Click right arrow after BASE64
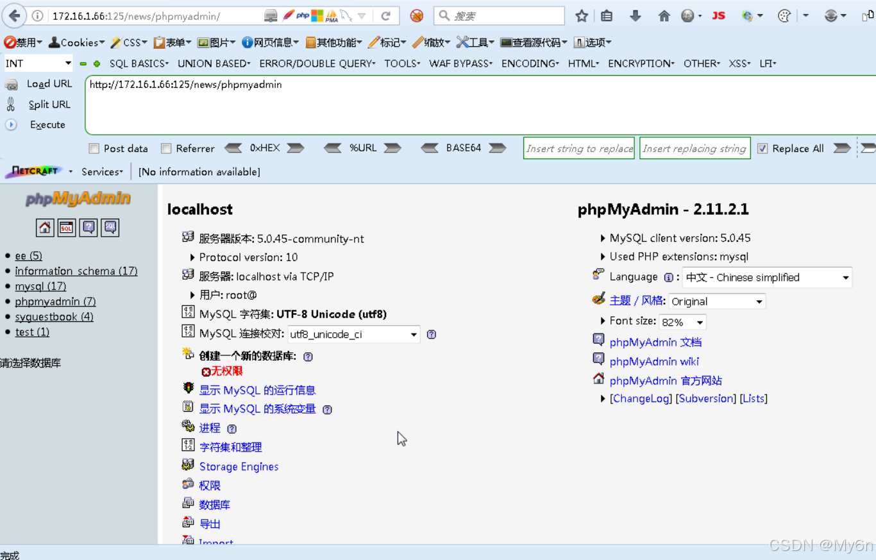Screen dimensions: 876x560 [x=498, y=148]
